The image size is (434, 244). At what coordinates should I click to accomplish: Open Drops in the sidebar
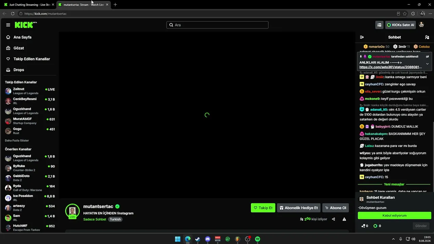tap(19, 70)
